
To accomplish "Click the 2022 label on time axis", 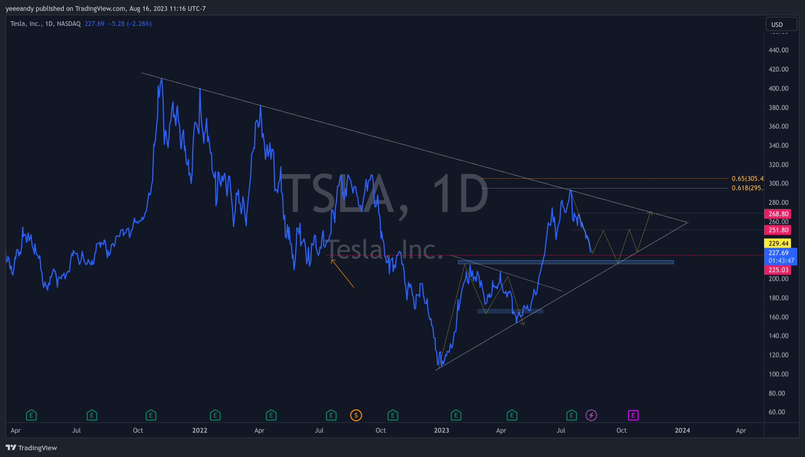I will [x=199, y=431].
